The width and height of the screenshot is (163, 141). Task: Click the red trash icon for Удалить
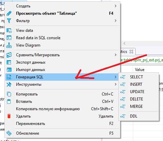[x=9, y=116]
